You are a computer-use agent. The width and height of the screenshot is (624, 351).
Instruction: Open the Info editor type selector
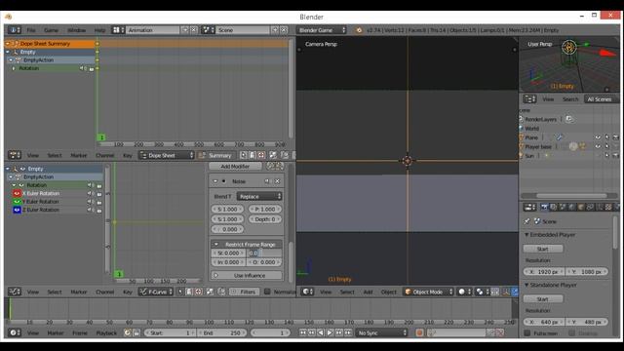(14, 30)
